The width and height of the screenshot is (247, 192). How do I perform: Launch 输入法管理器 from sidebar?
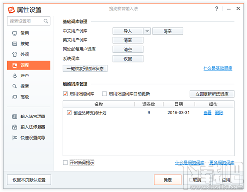[29, 116]
